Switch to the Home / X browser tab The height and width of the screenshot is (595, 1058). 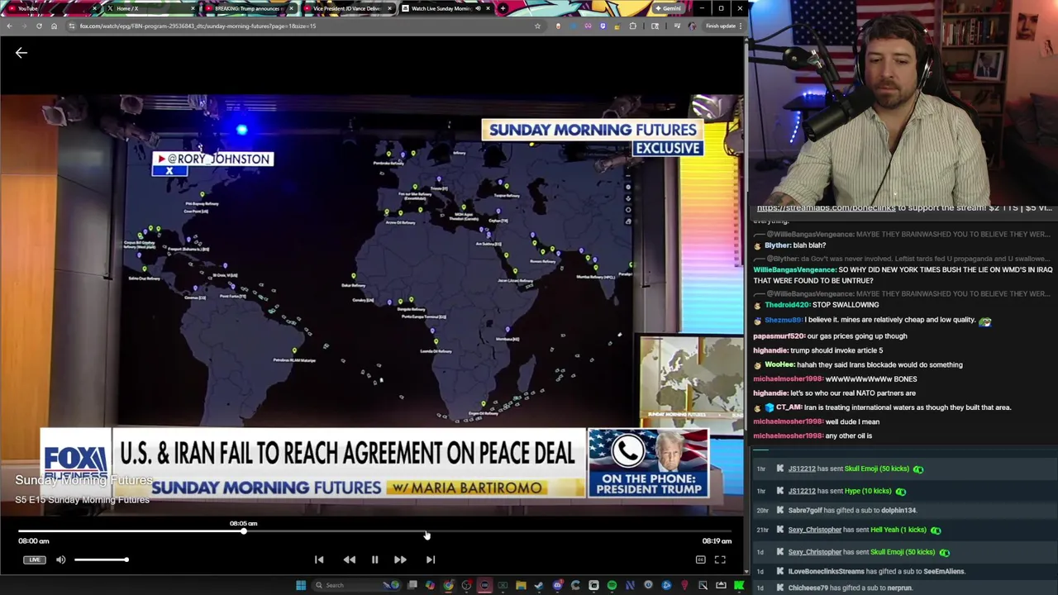pos(149,8)
